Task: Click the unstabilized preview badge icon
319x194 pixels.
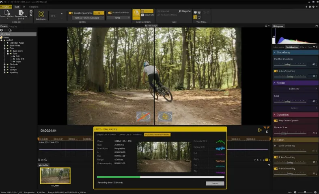Action: click(143, 117)
